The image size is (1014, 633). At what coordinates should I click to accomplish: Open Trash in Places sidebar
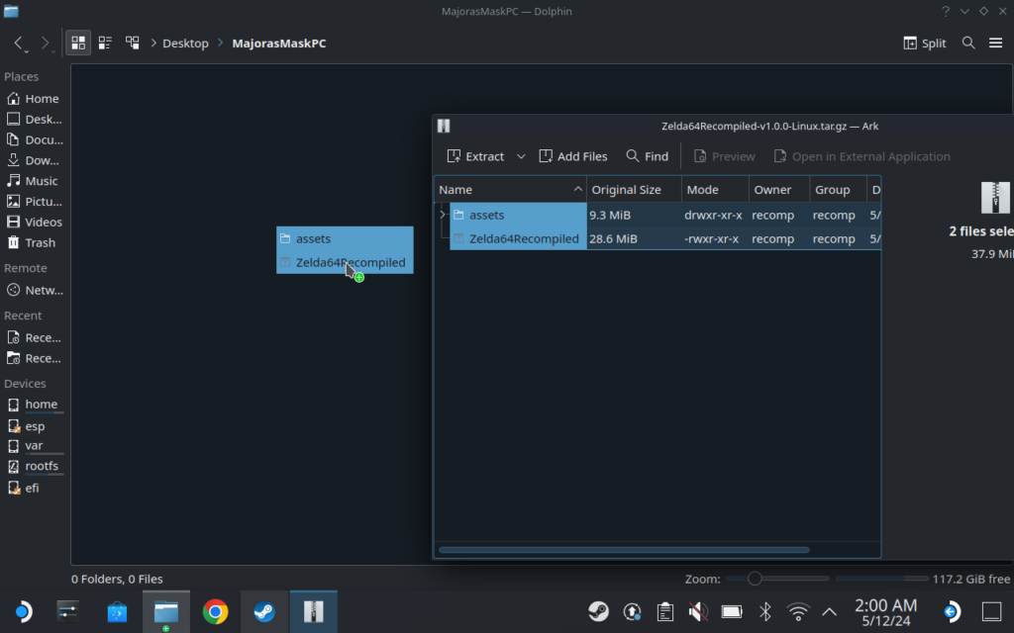tap(34, 243)
